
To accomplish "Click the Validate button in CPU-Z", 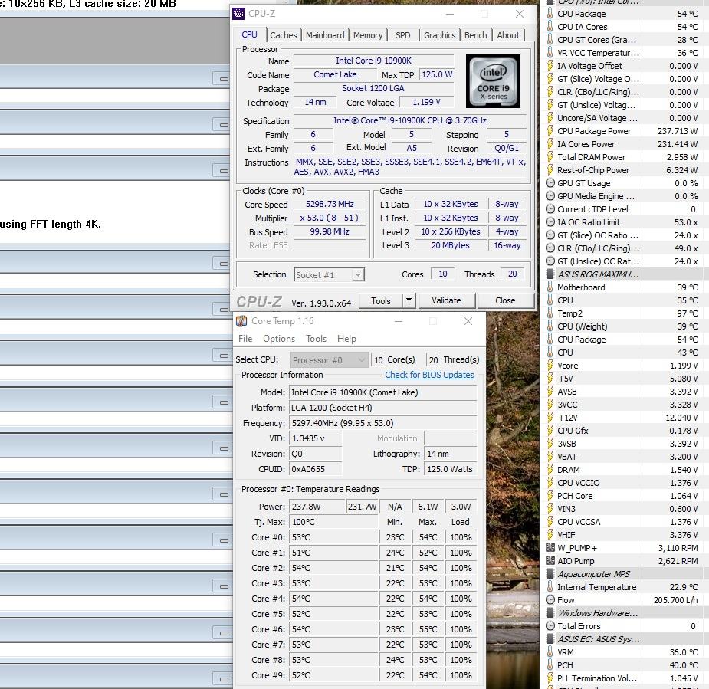I will (446, 300).
